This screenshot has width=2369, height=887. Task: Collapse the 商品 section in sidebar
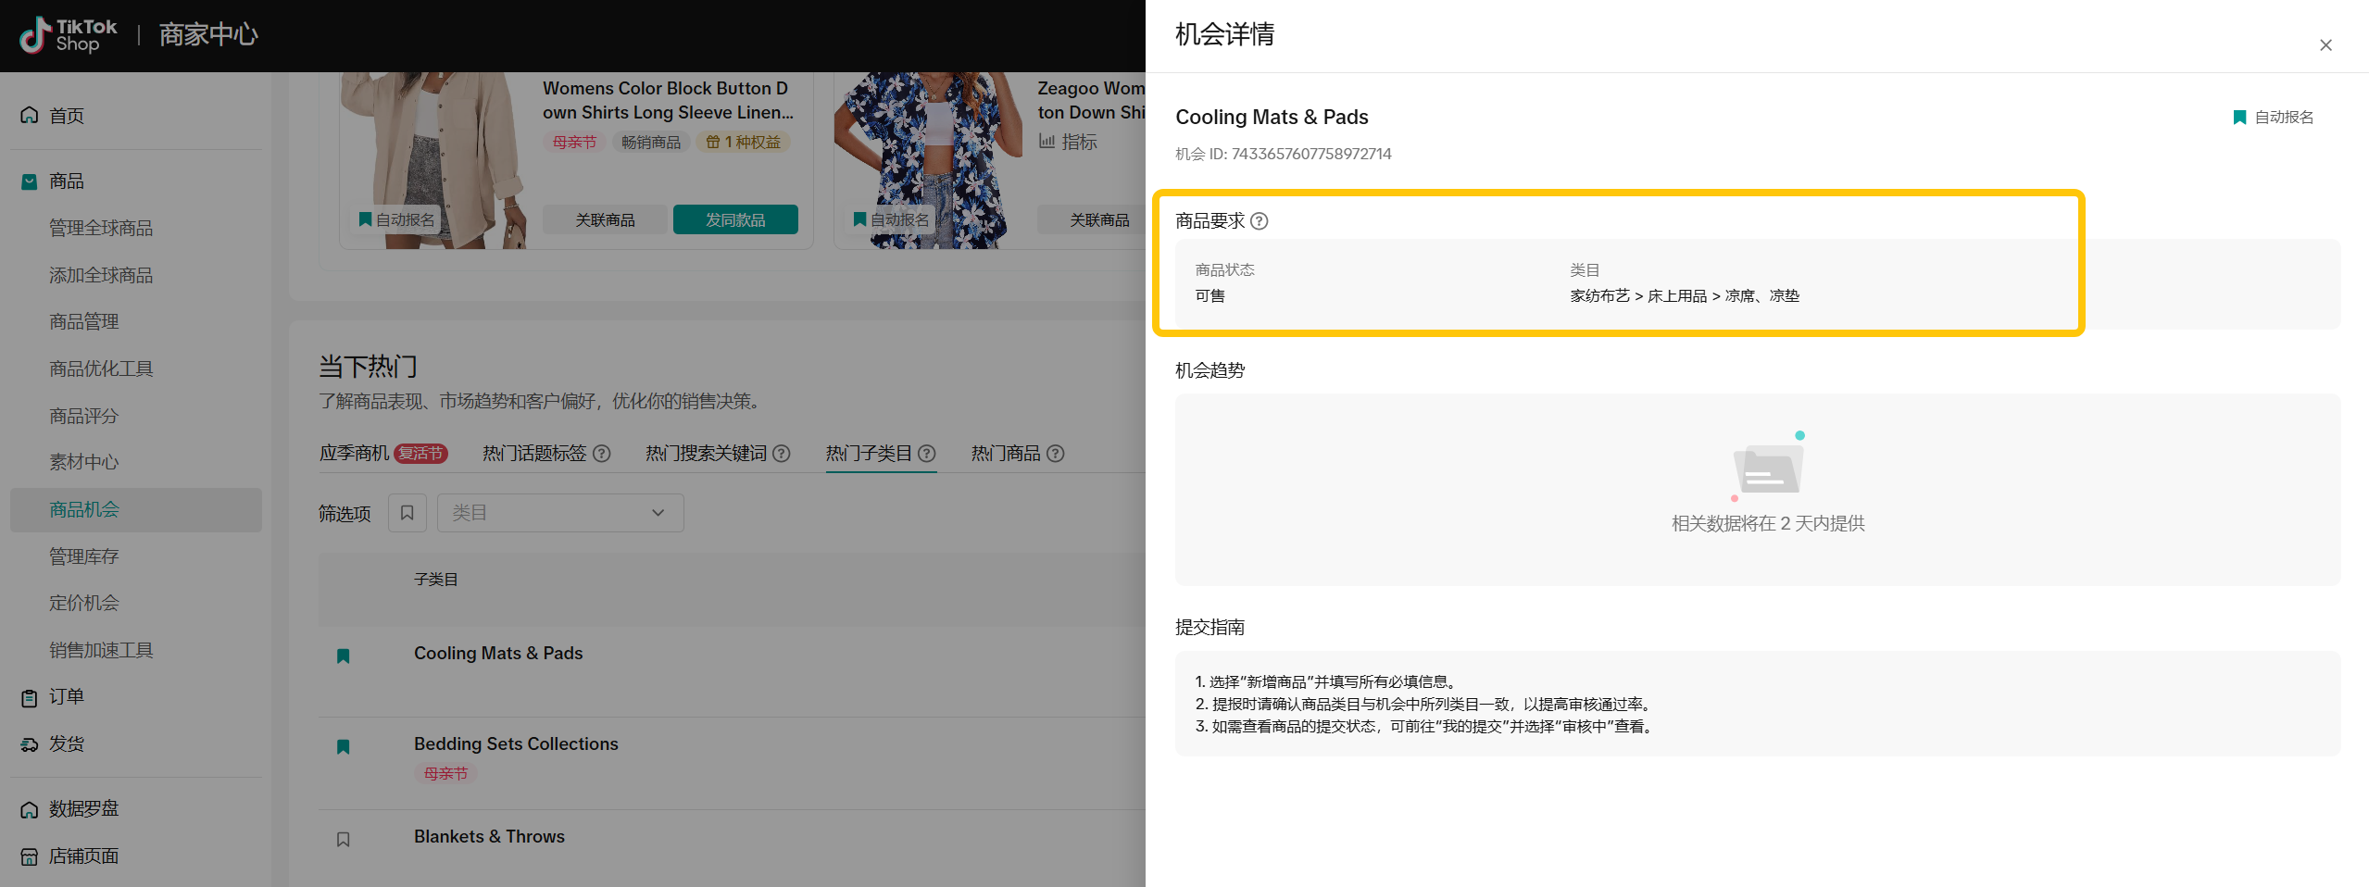point(67,181)
